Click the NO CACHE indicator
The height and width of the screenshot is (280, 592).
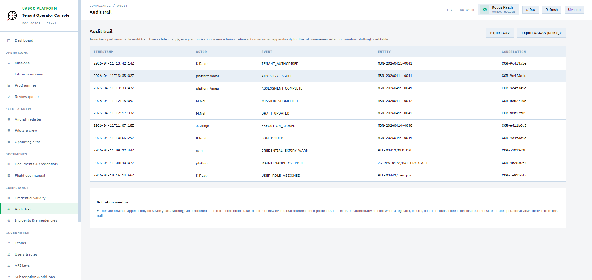pos(468,10)
